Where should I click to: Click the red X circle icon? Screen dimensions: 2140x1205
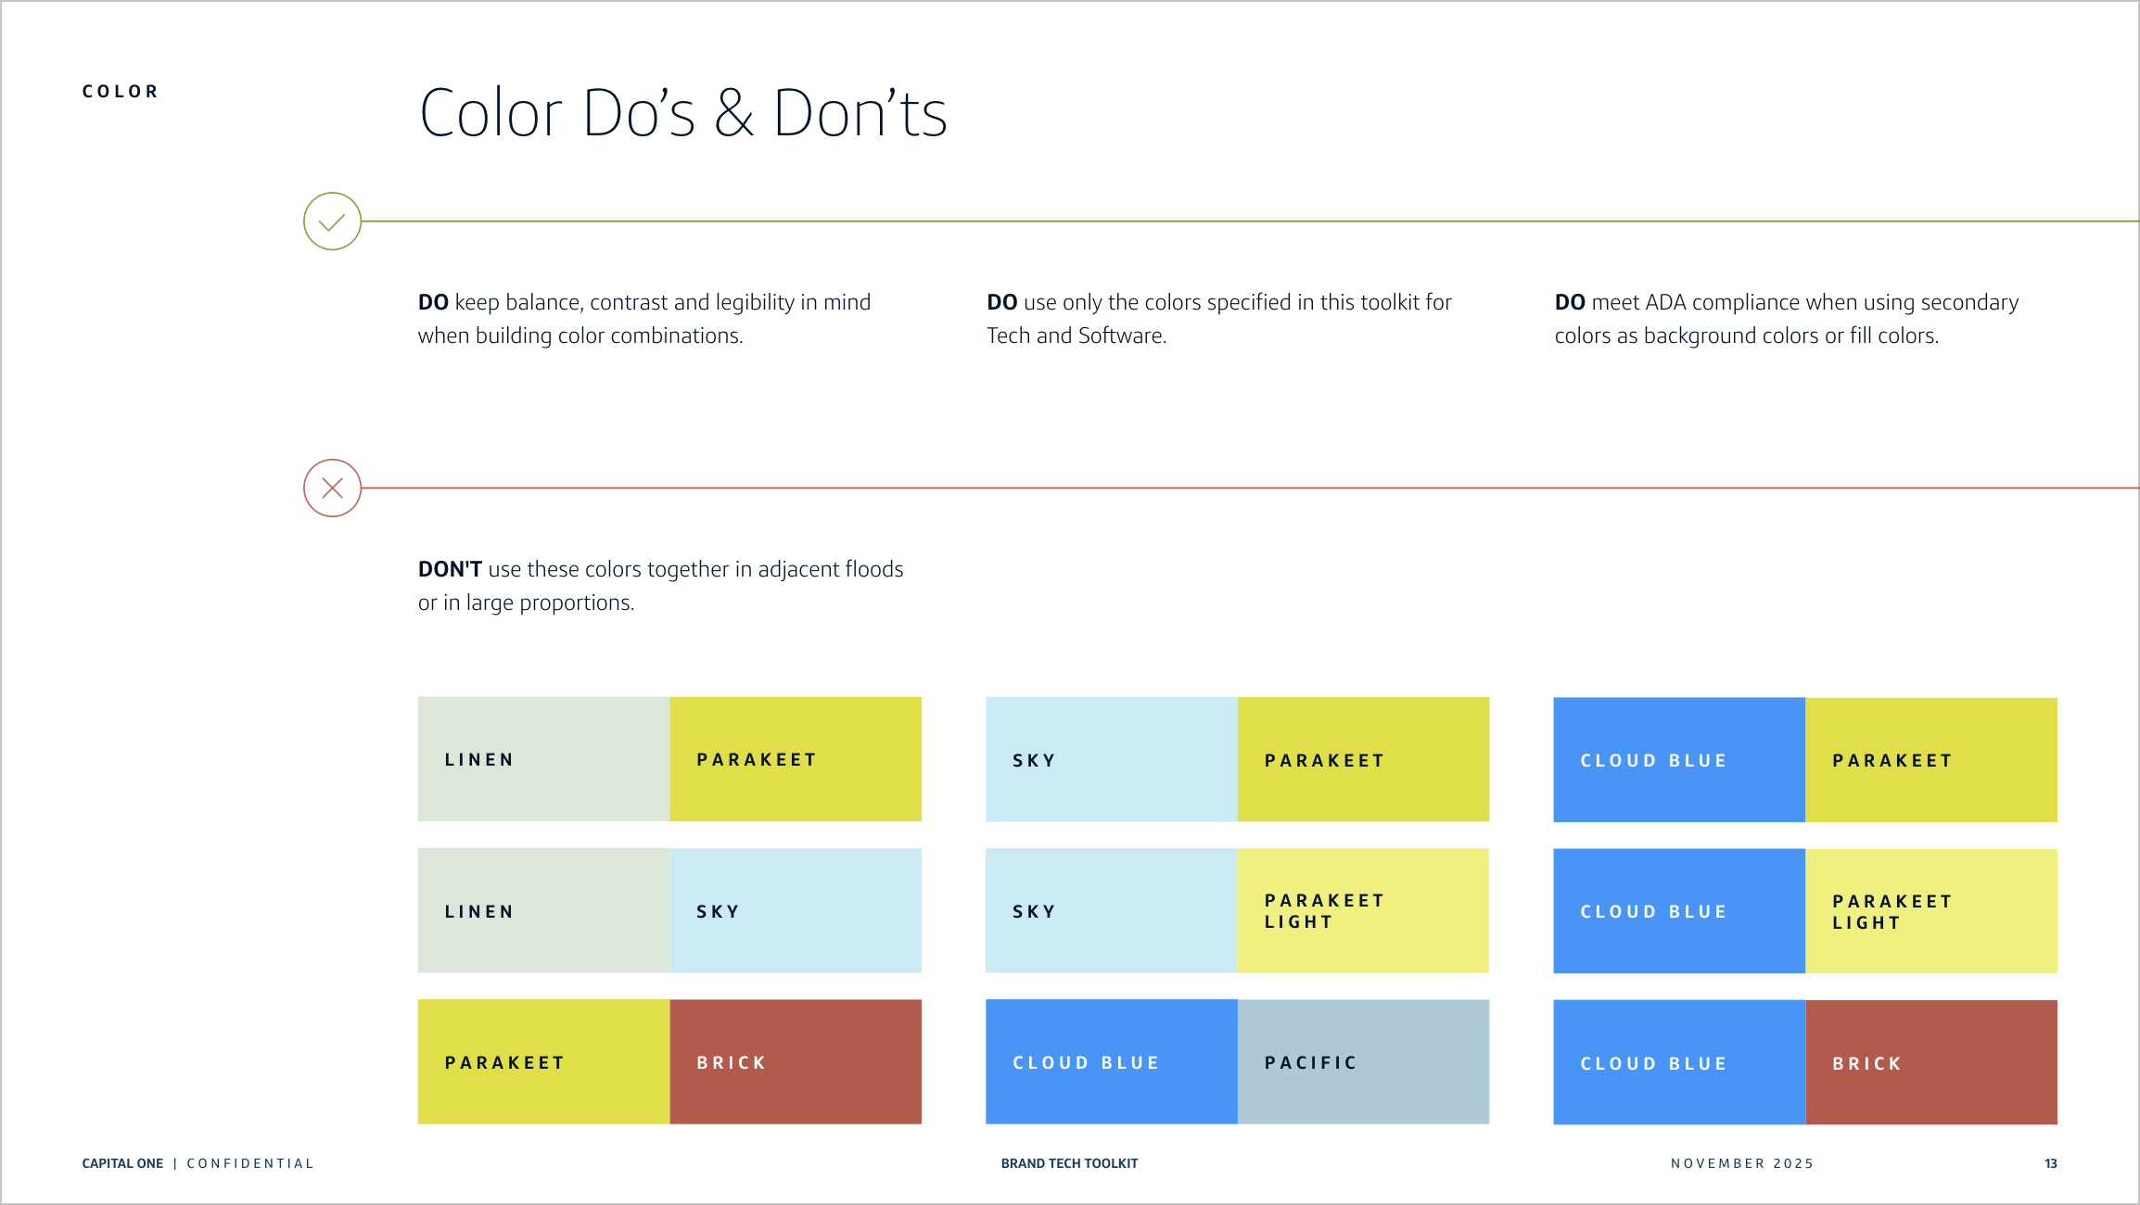[332, 488]
